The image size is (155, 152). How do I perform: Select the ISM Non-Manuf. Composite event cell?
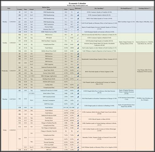click(49, 41)
